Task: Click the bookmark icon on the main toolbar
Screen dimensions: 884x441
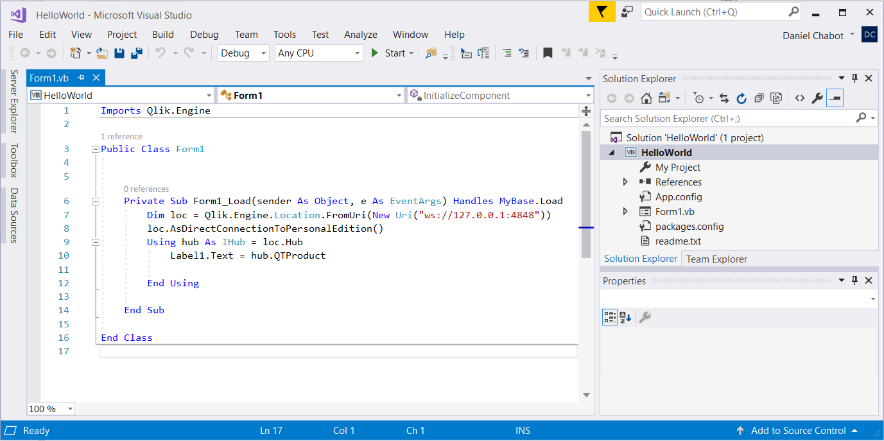Action: click(547, 53)
